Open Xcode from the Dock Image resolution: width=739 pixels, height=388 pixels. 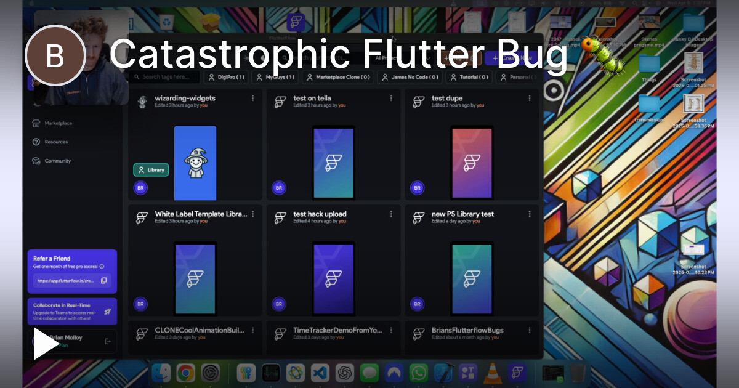click(443, 373)
